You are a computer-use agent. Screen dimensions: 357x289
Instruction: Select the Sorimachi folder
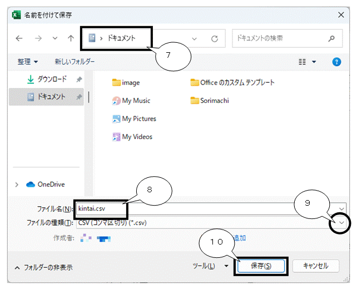click(214, 101)
